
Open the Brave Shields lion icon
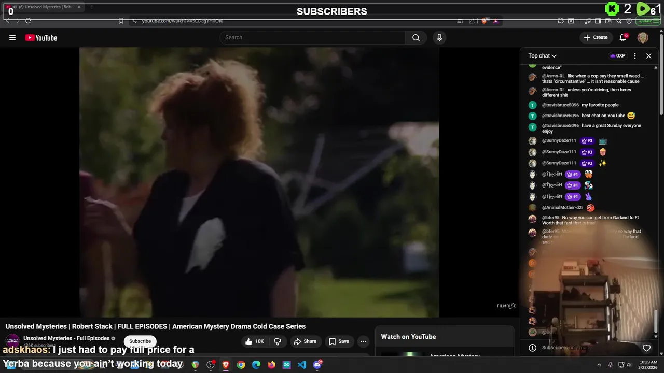tap(484, 21)
